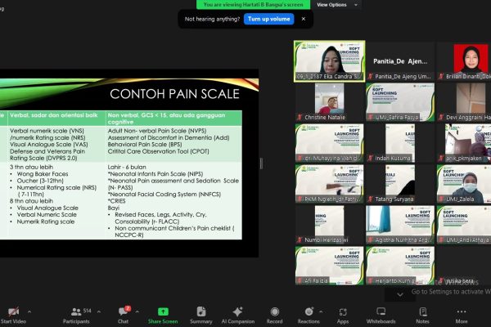
Task: Select Christine Natalie's video tile
Action: tap(330, 102)
